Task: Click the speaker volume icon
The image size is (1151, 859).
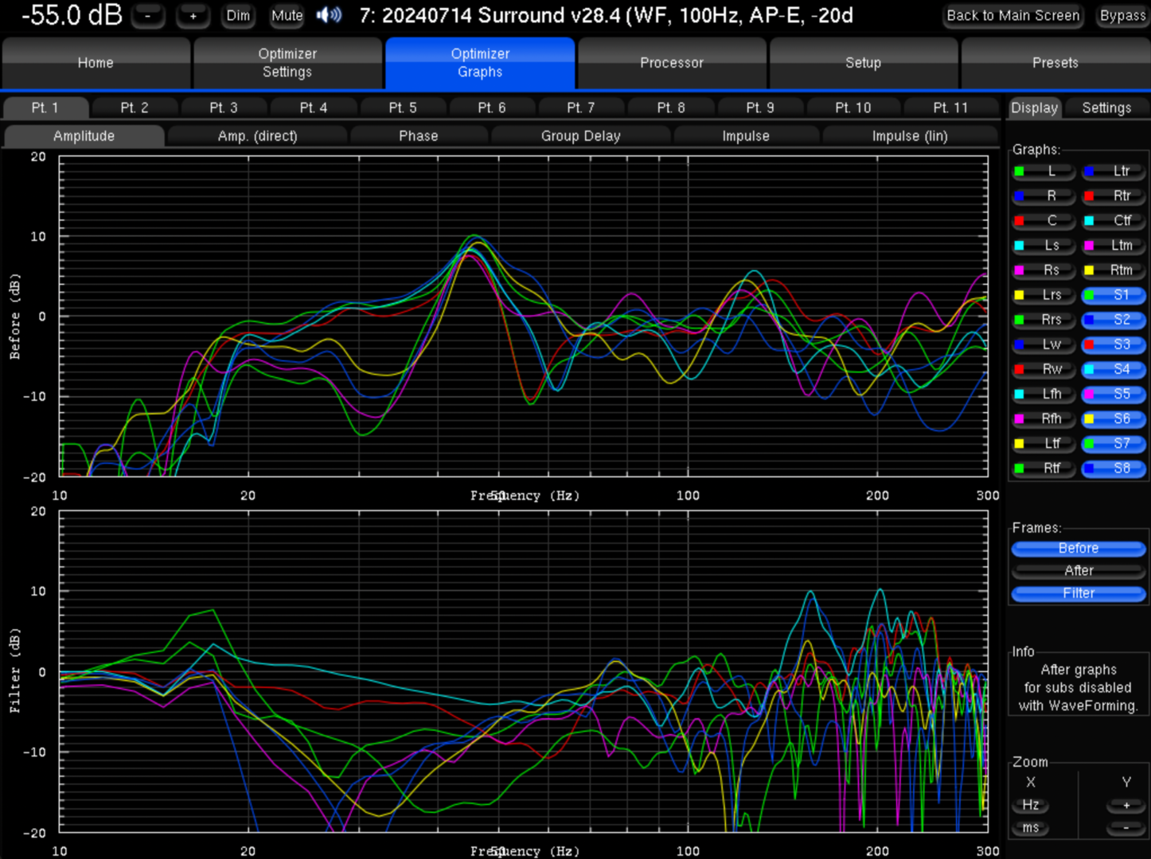Action: pyautogui.click(x=329, y=15)
